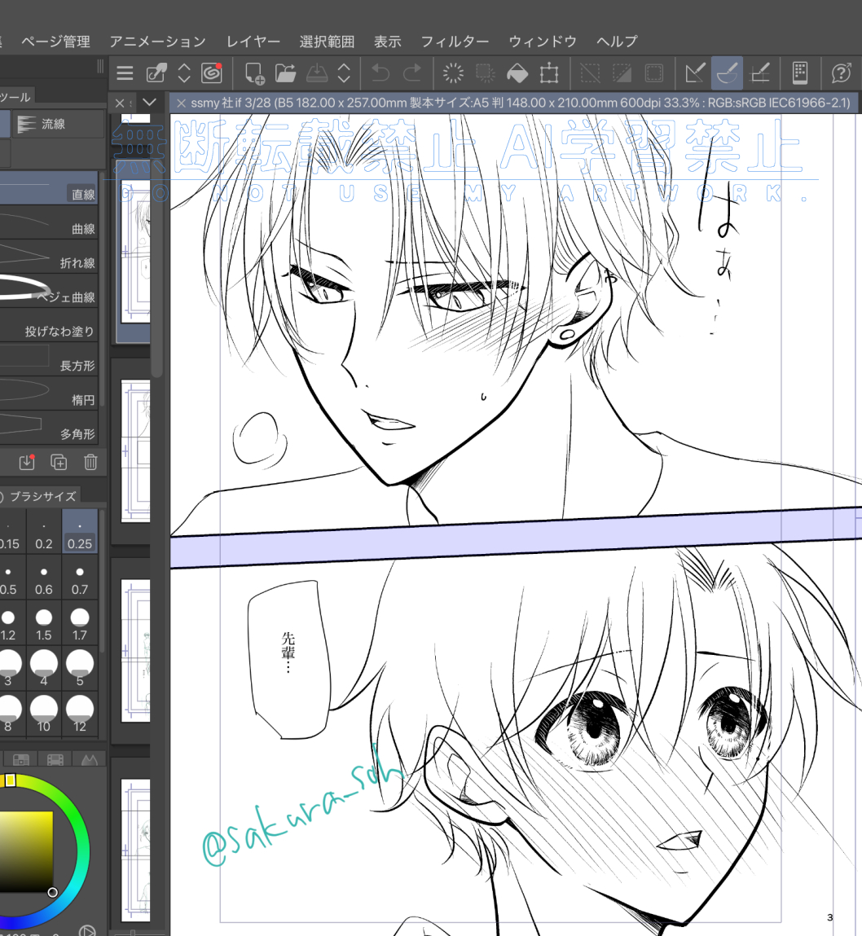
Task: Choose brush size 5
Action: (79, 669)
